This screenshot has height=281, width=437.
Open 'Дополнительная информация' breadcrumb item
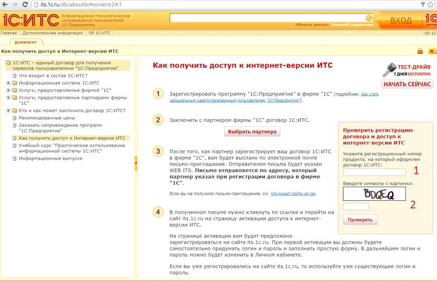click(53, 33)
